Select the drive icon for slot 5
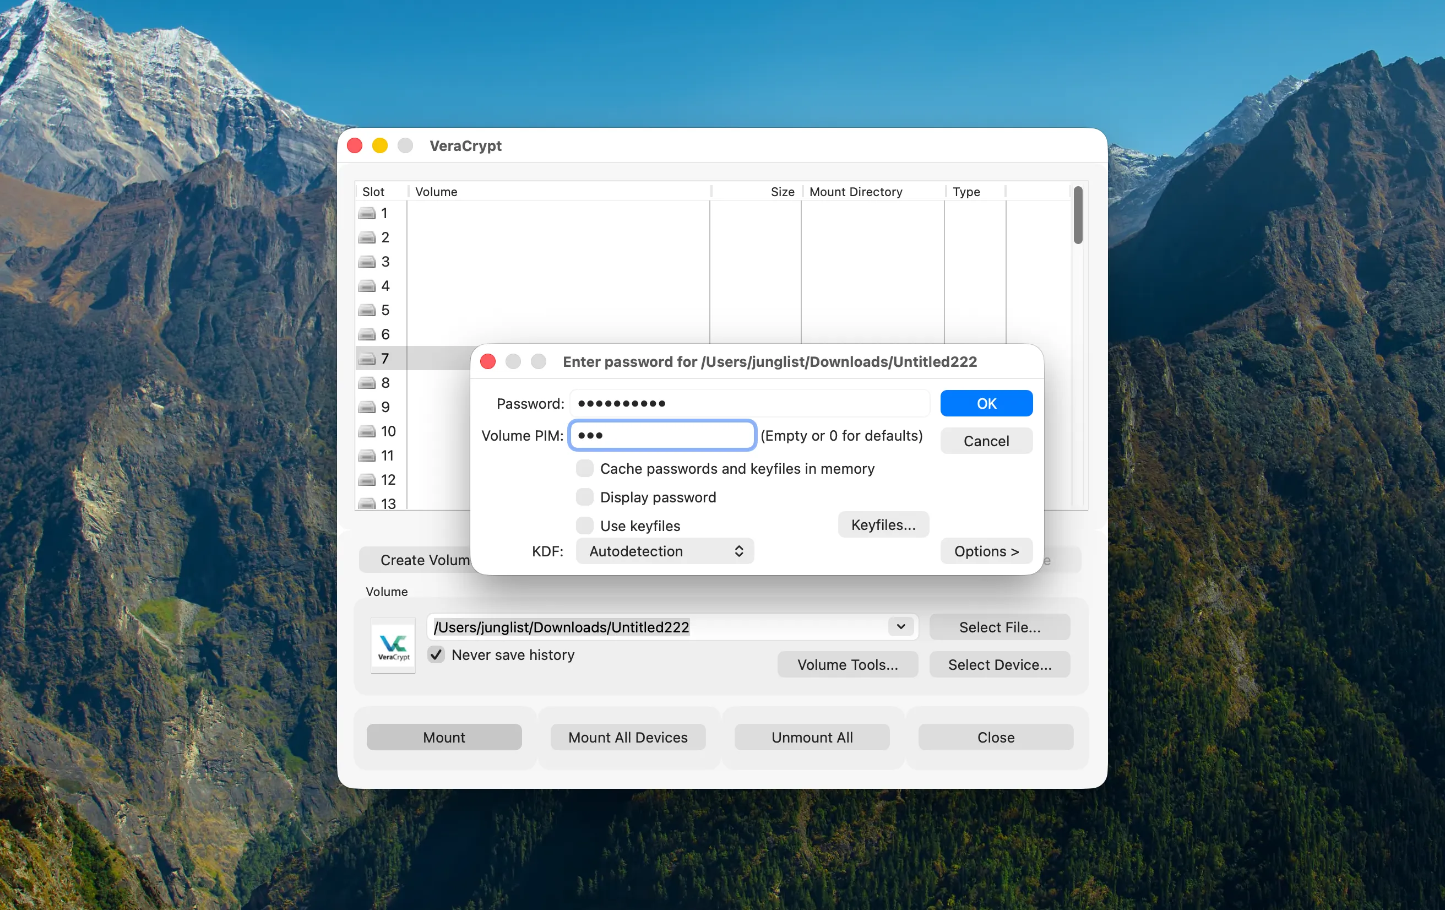Viewport: 1445px width, 910px height. click(x=367, y=310)
